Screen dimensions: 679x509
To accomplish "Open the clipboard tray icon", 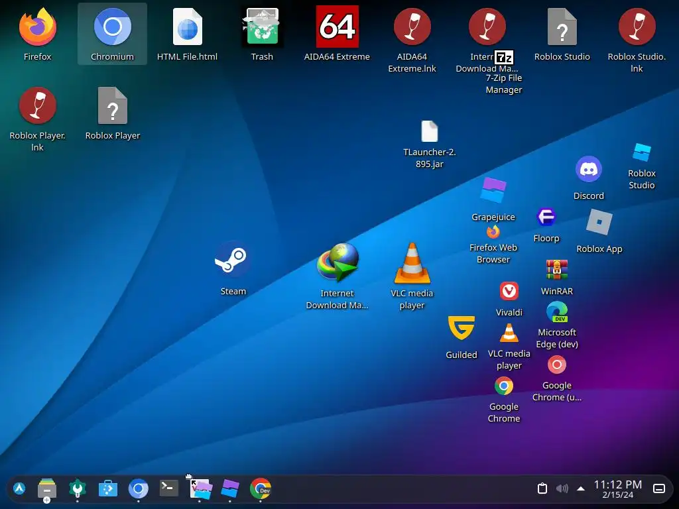I will [x=542, y=488].
